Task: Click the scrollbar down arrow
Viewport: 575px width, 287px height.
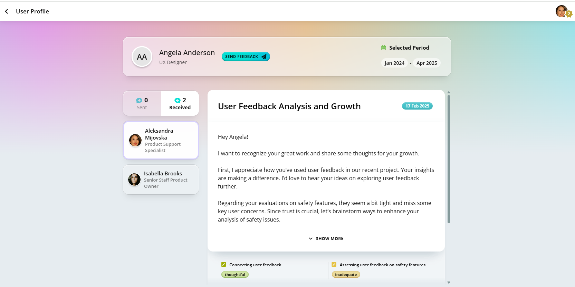Action: click(x=449, y=283)
